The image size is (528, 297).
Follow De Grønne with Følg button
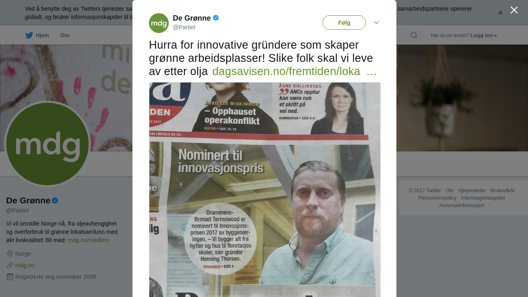[344, 23]
